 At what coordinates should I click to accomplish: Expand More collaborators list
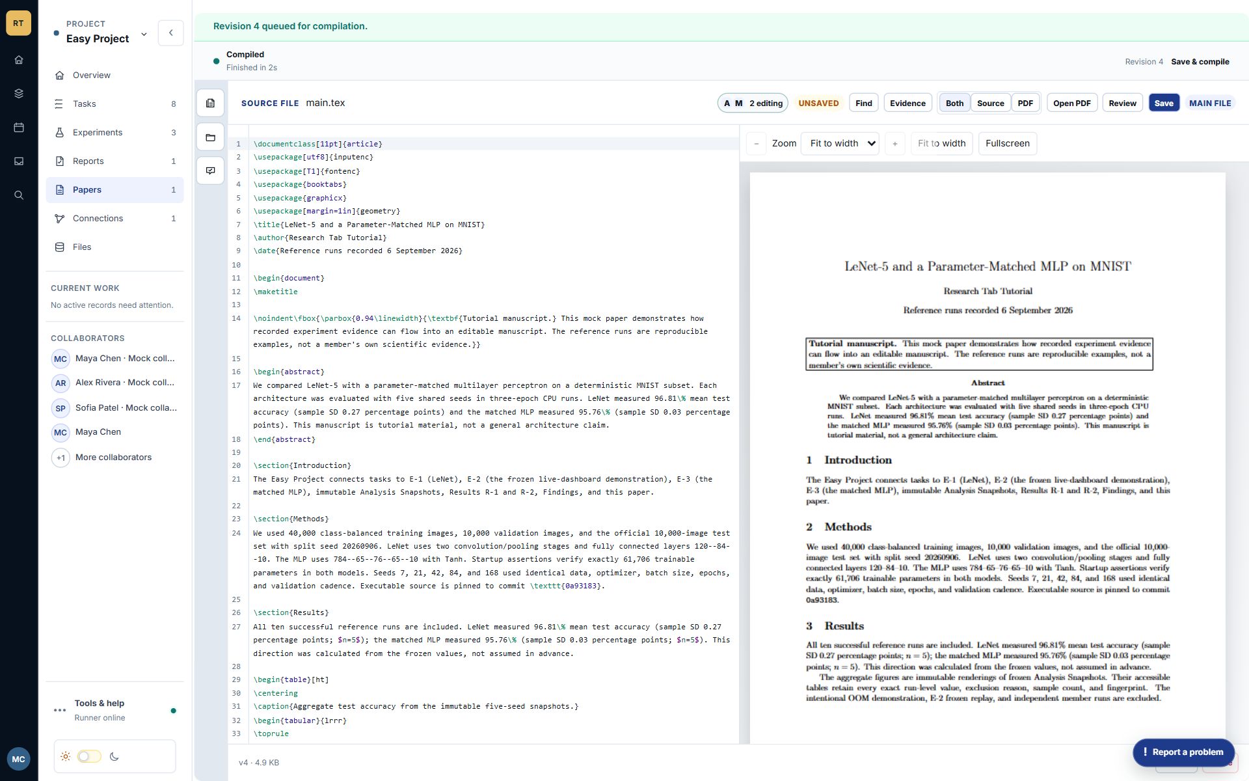tap(113, 458)
